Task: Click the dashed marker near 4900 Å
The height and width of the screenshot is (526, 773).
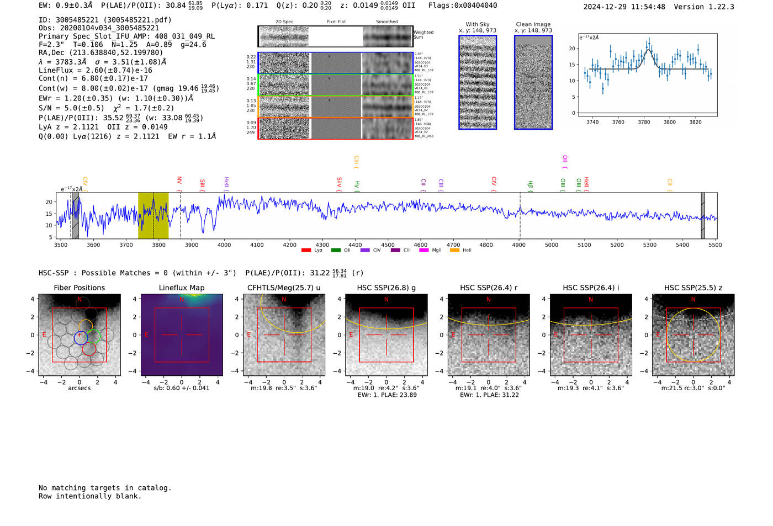Action: pyautogui.click(x=520, y=216)
